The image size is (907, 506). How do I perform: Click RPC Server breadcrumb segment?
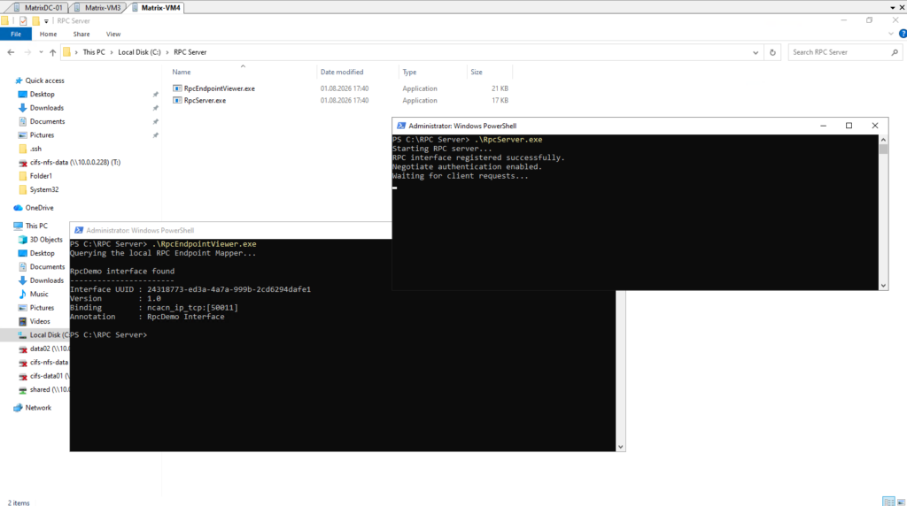pos(190,52)
